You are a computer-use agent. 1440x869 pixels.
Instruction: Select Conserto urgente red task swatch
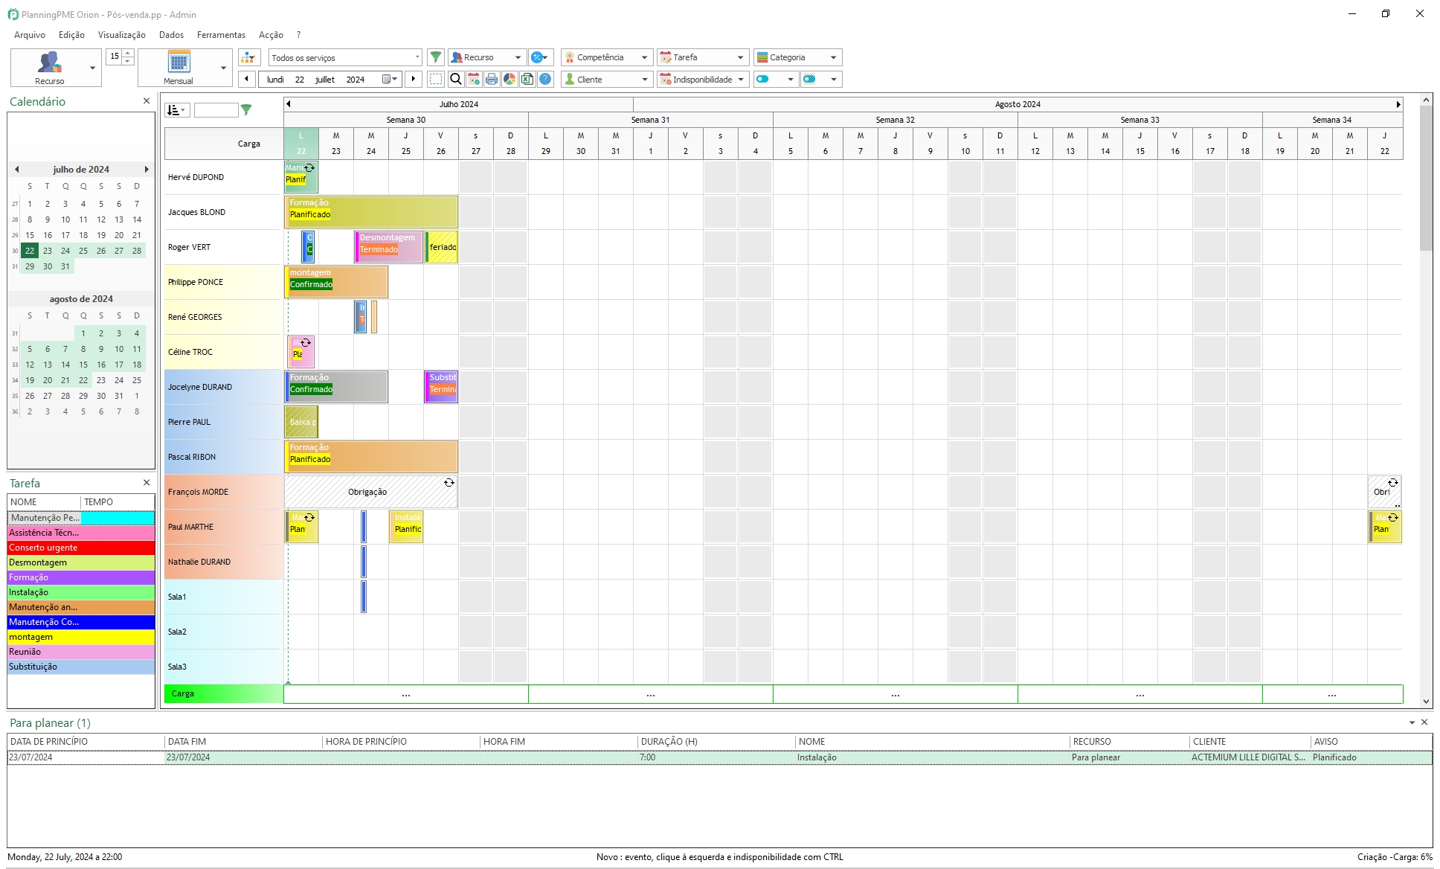coord(81,548)
